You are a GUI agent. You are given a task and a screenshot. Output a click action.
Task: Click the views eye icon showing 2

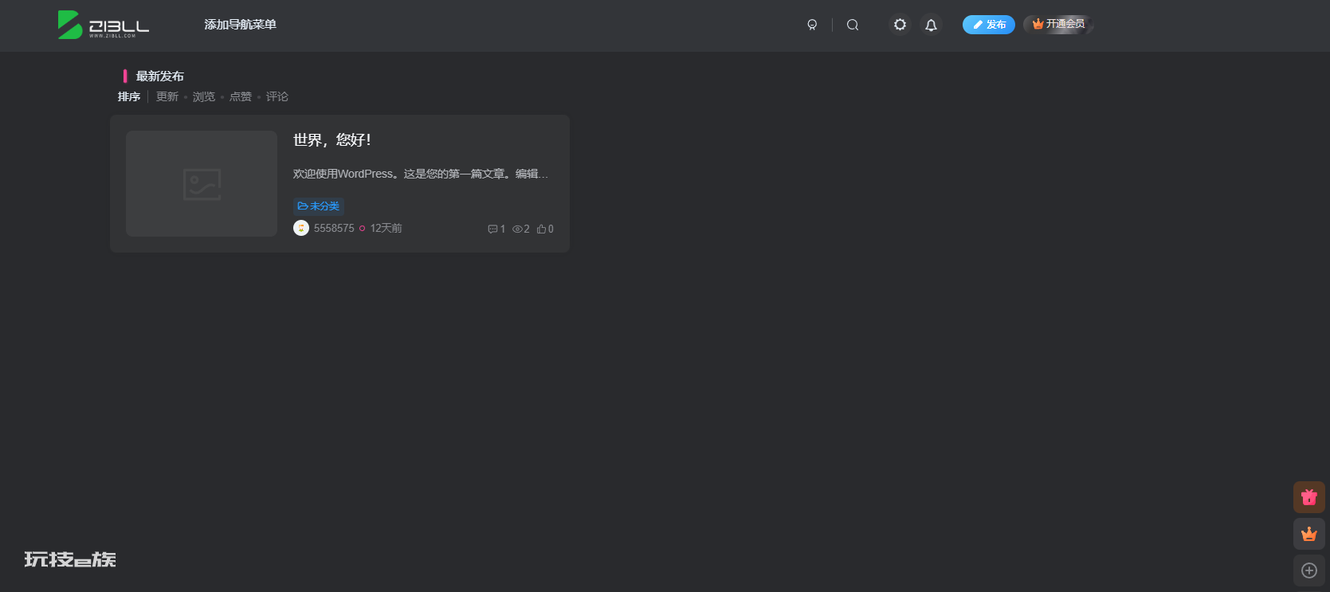521,229
